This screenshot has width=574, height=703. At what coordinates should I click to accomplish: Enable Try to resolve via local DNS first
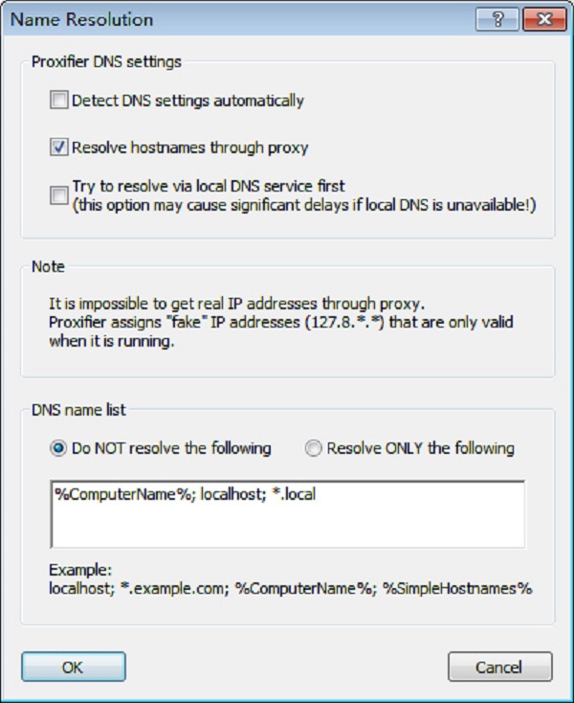(x=59, y=195)
